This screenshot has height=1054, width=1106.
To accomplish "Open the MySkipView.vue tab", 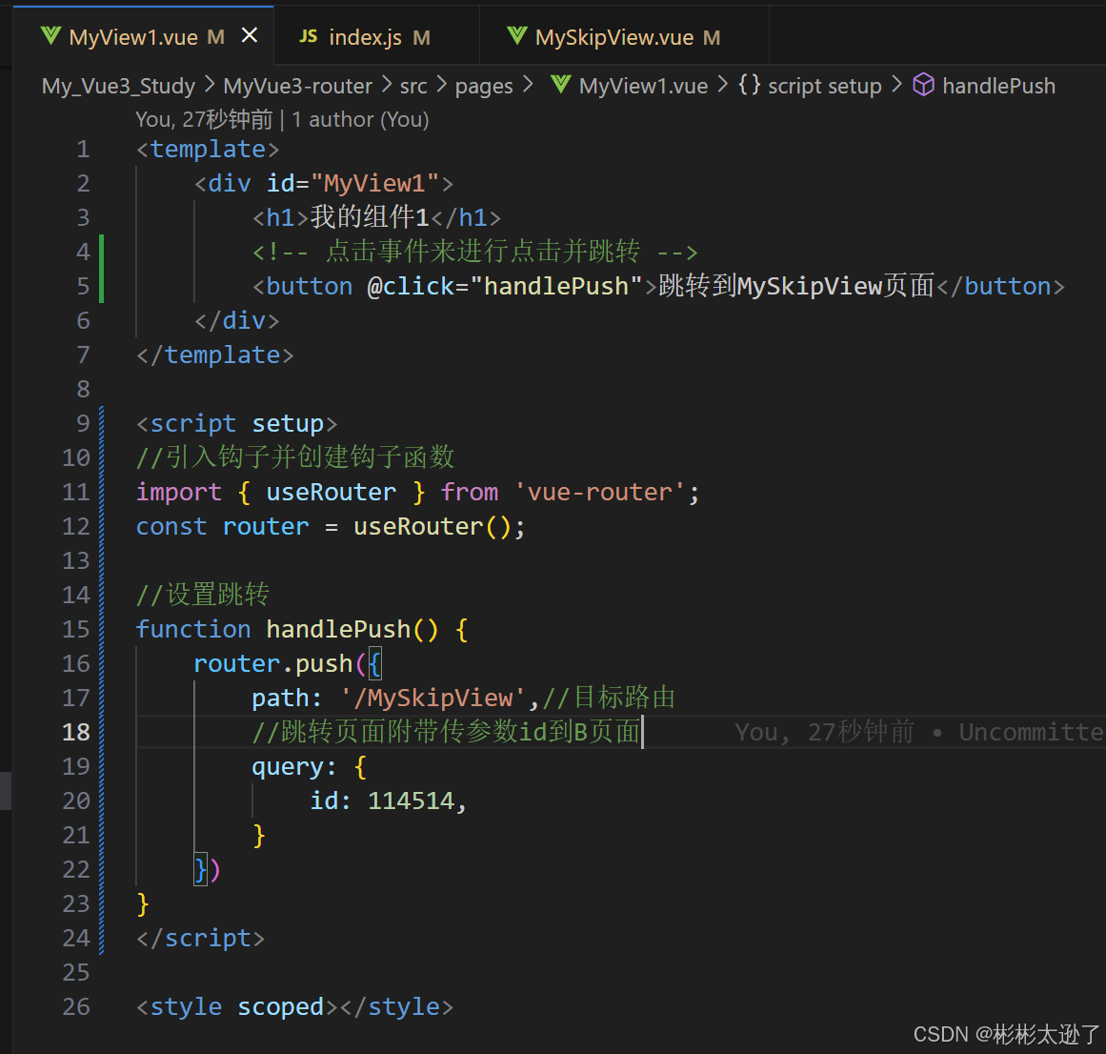I will [x=624, y=36].
